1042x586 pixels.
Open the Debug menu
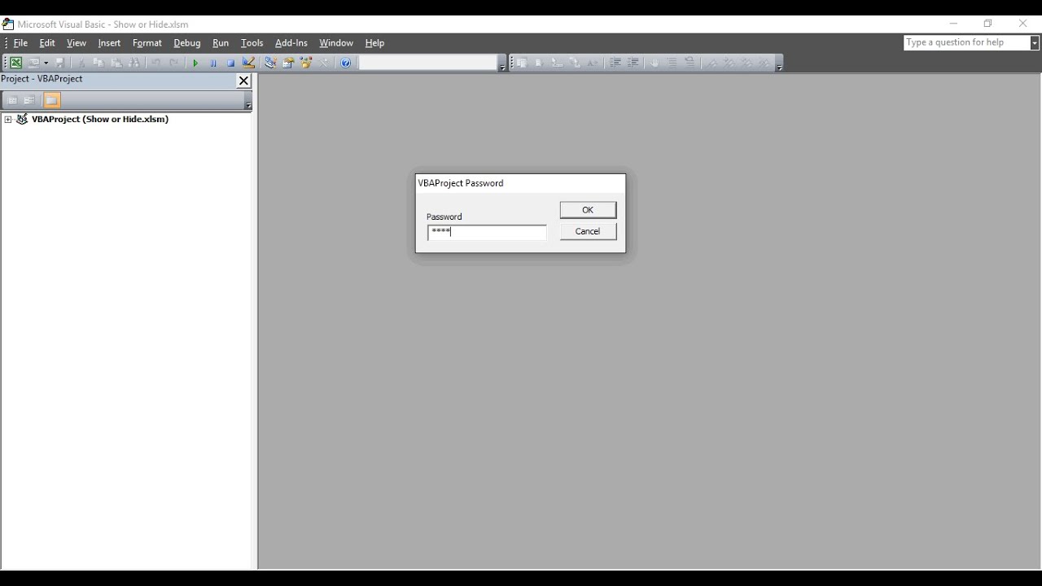tap(187, 43)
